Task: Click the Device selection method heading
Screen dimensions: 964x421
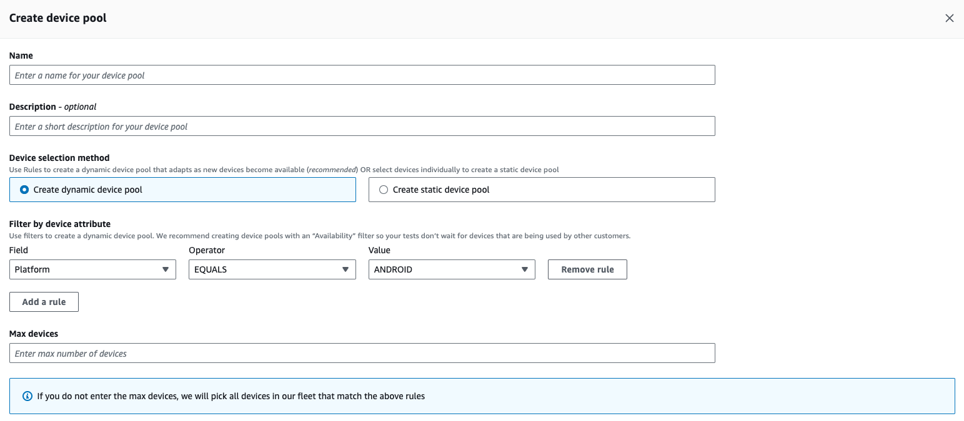Action: (59, 157)
